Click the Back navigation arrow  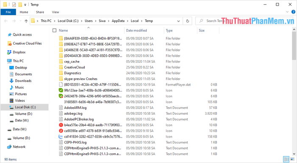[x=6, y=21]
